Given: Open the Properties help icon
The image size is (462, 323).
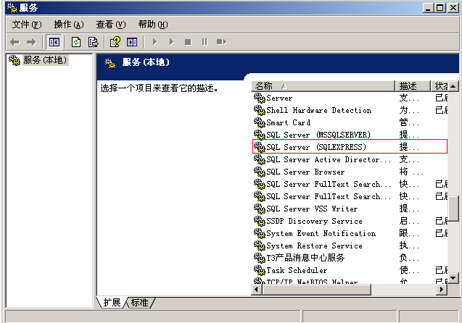Looking at the screenshot, I should (x=115, y=42).
